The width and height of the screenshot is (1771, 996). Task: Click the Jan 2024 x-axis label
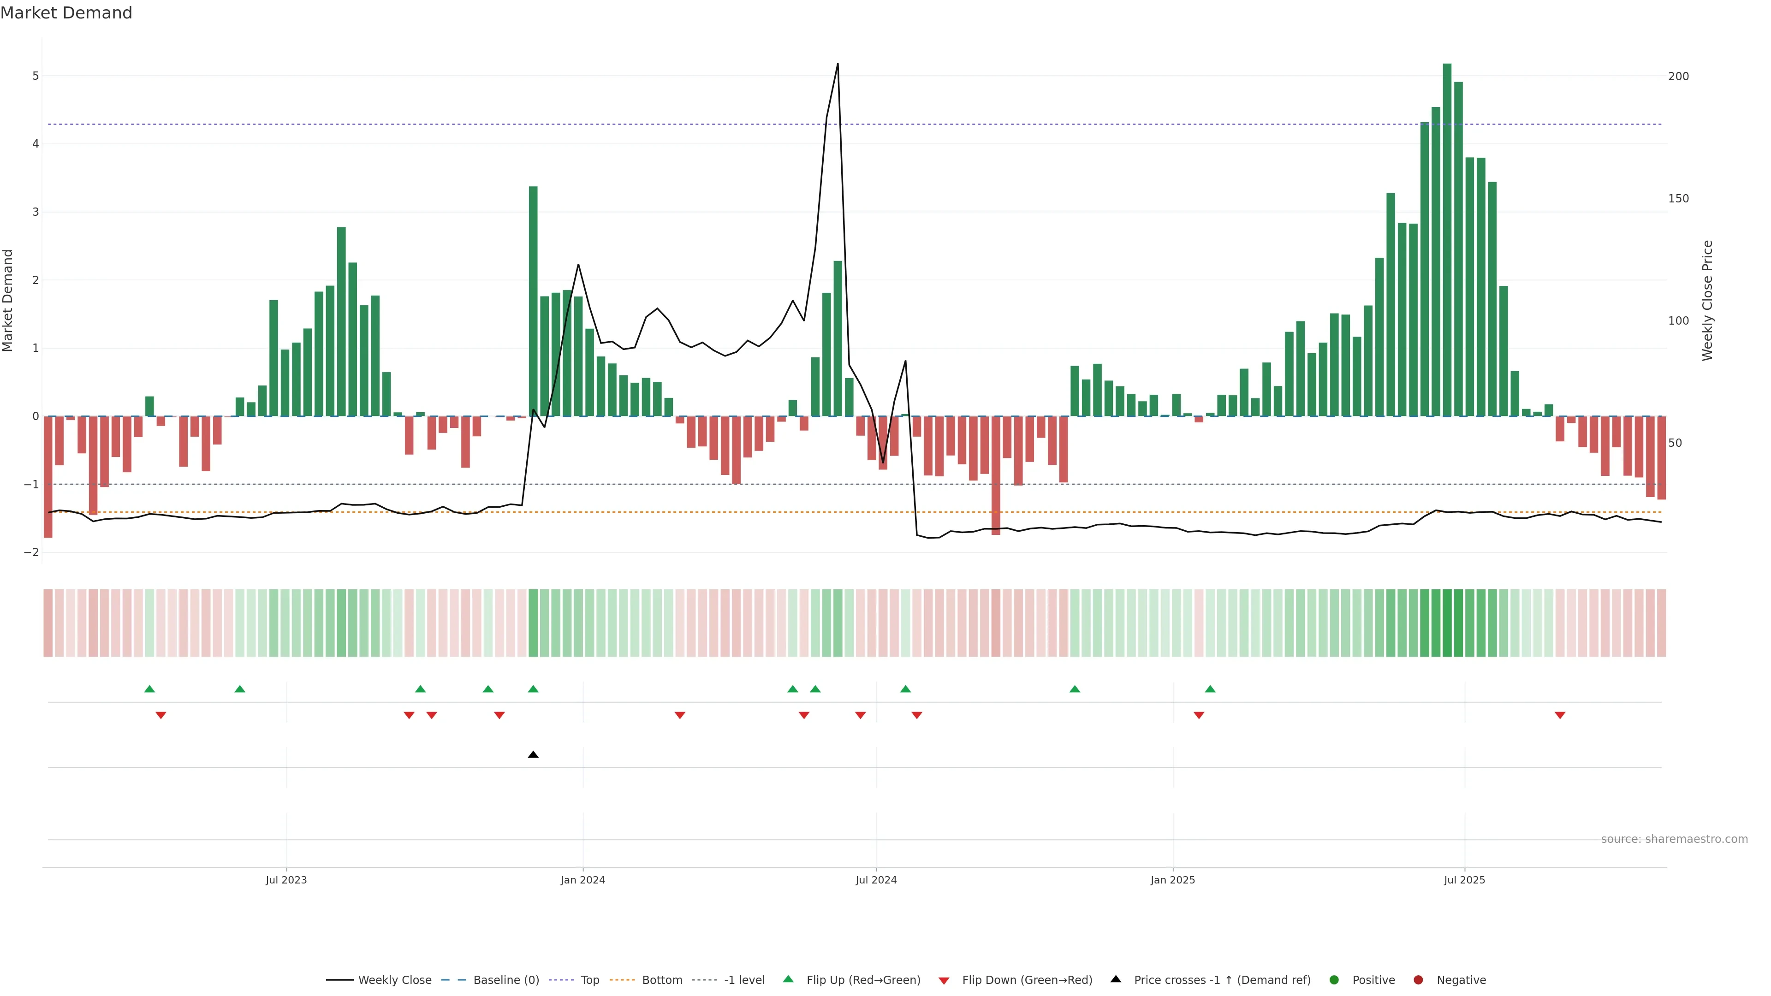pos(582,880)
